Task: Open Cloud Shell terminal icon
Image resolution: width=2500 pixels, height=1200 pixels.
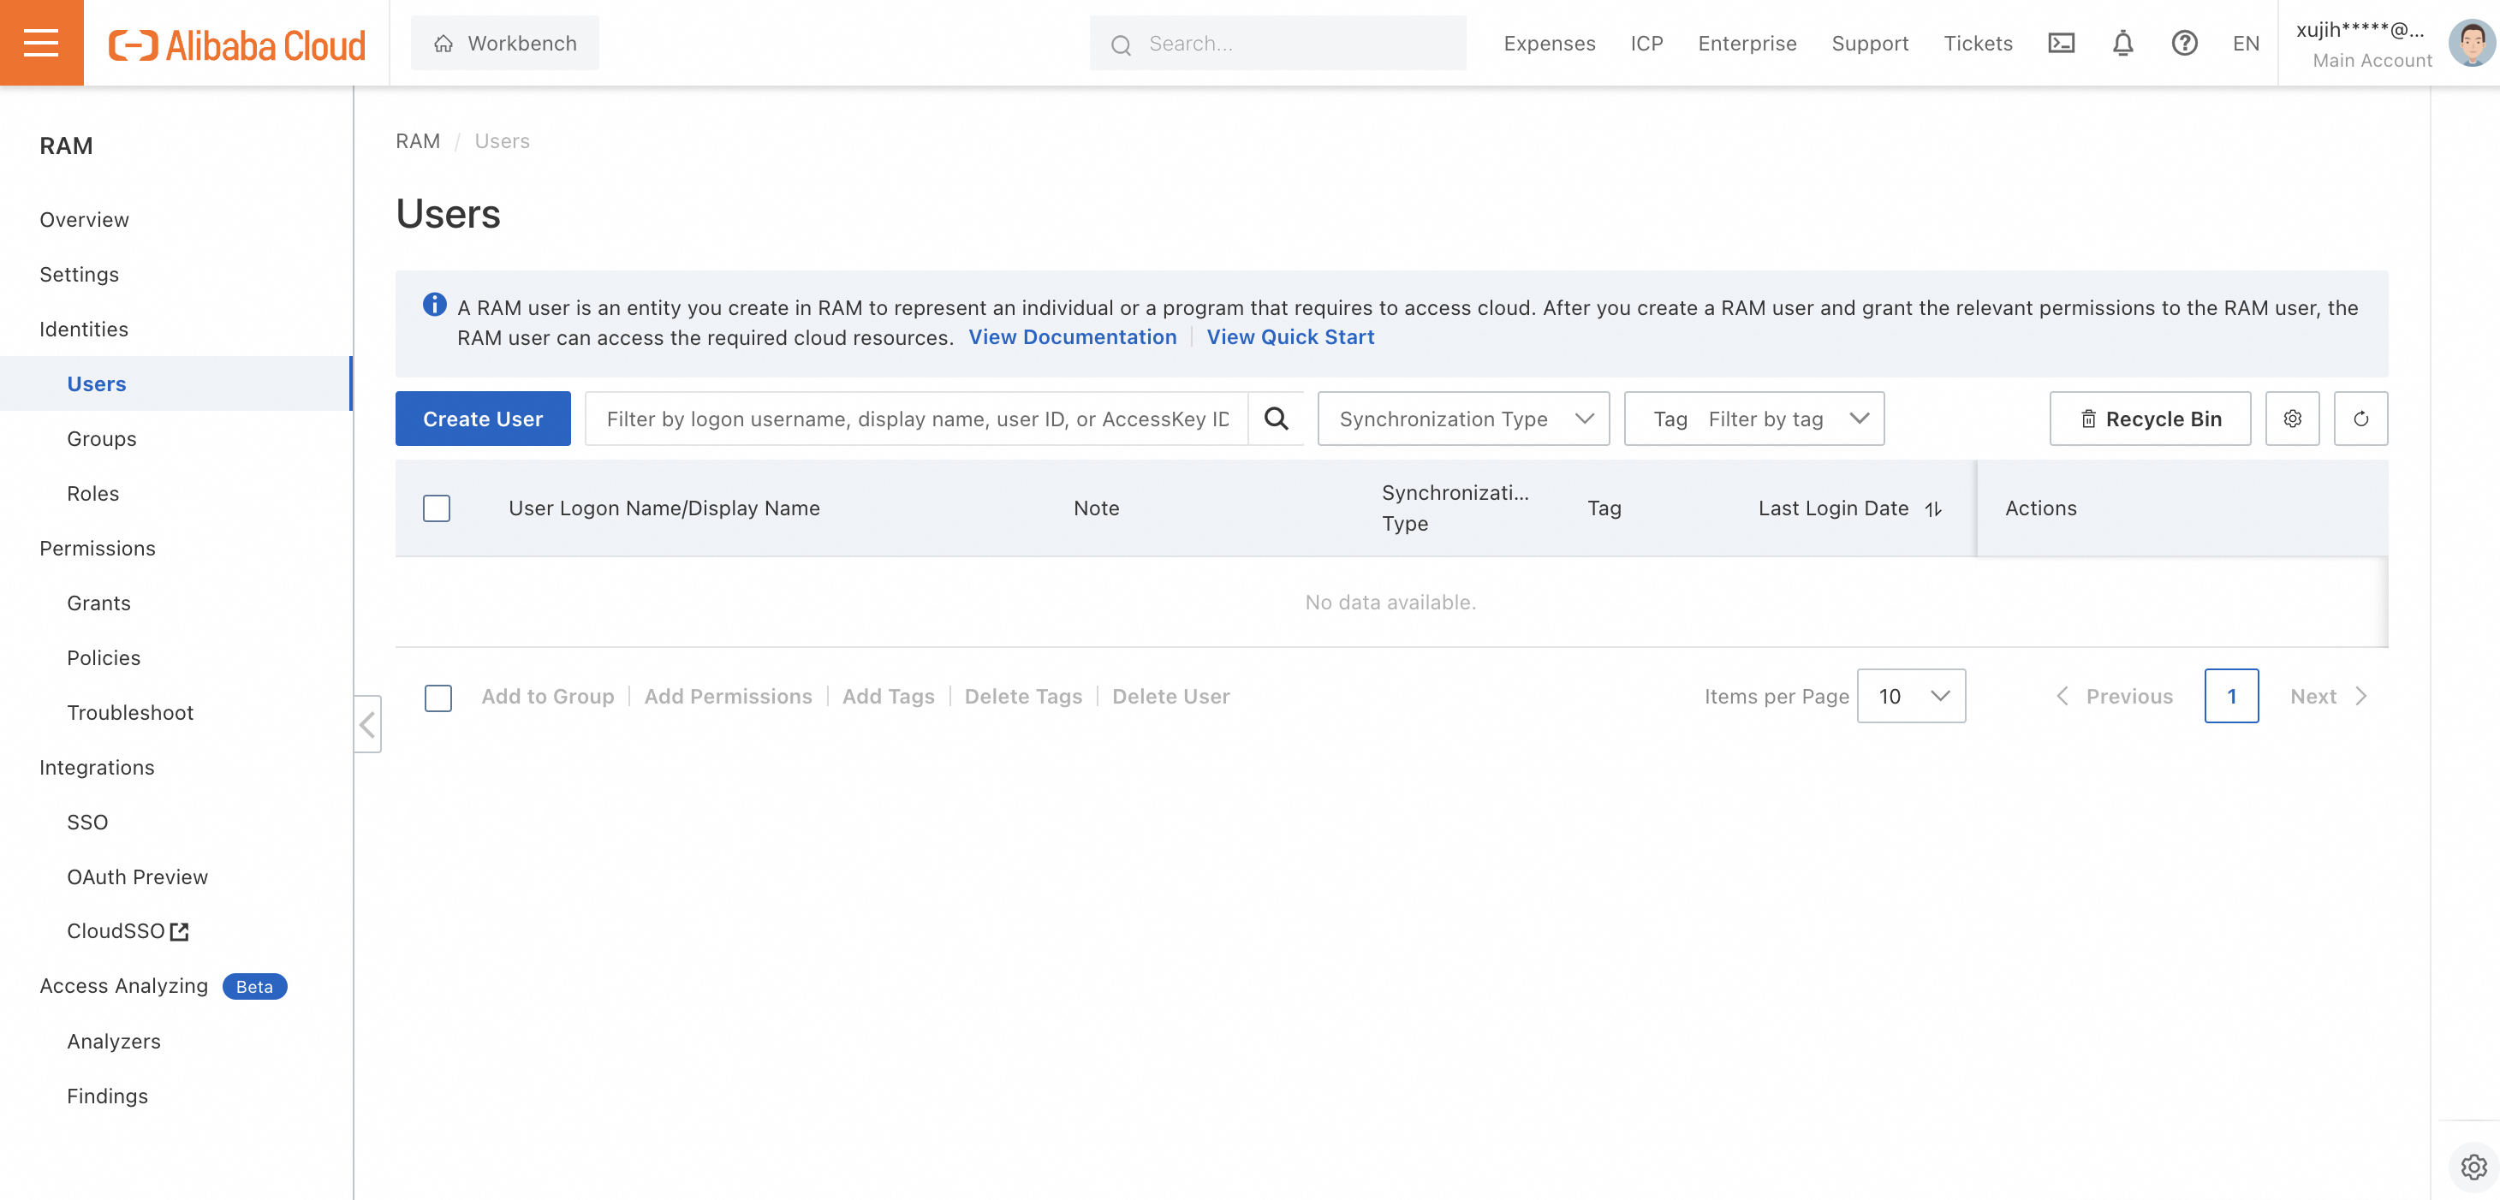Action: click(x=2062, y=43)
